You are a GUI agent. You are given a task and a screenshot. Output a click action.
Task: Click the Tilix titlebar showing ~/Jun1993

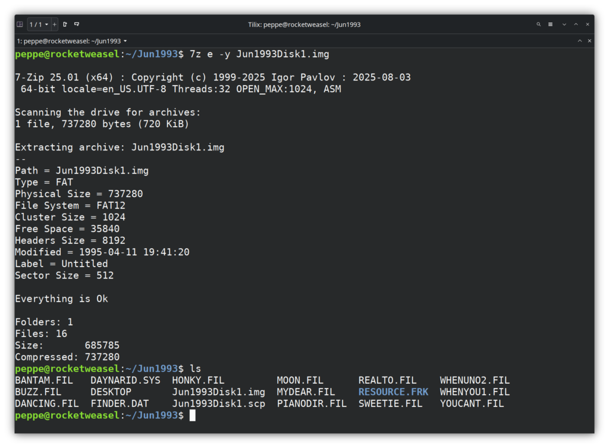coord(304,24)
